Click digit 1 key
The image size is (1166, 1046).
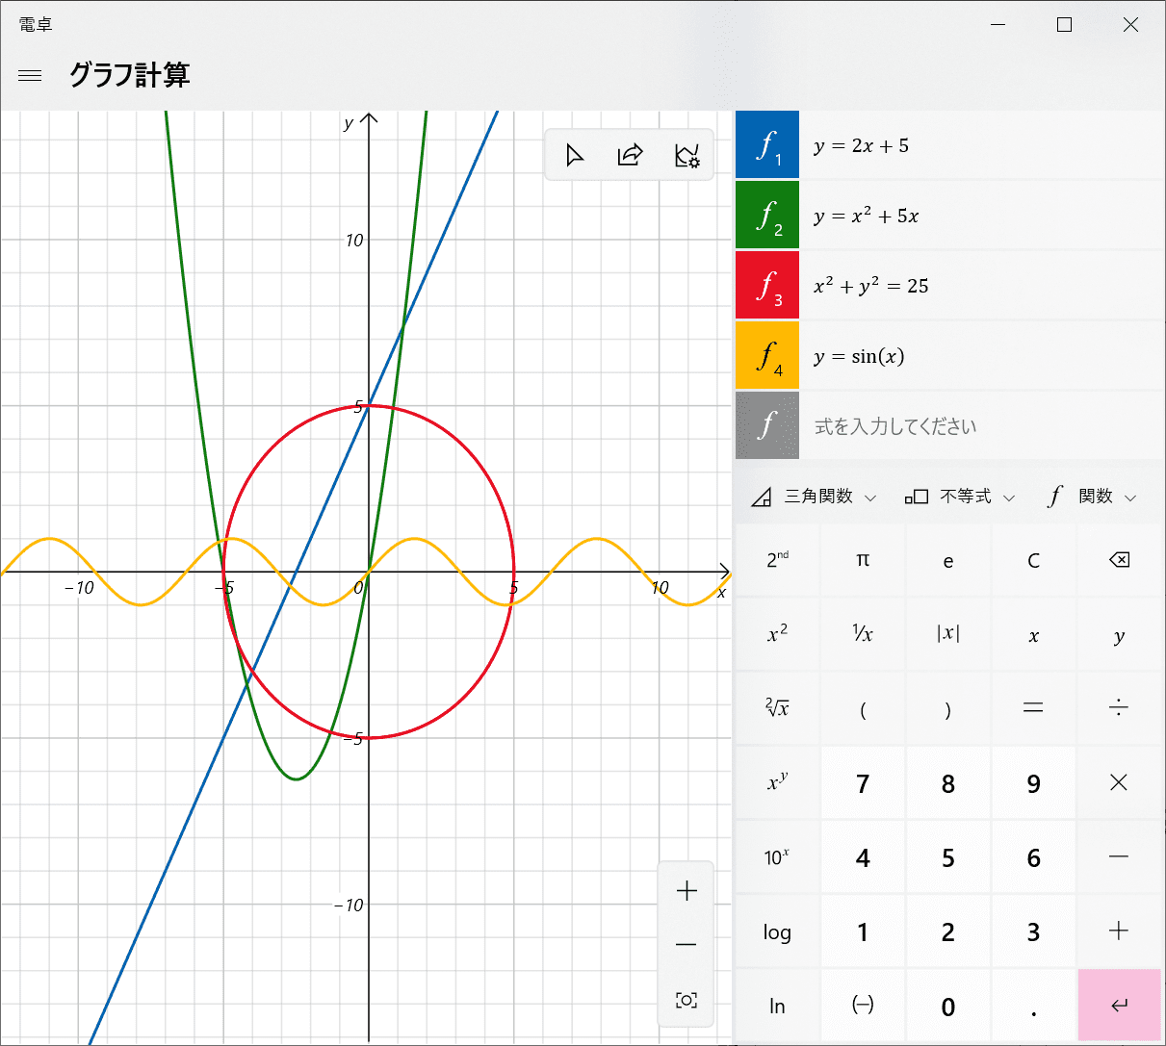click(863, 931)
